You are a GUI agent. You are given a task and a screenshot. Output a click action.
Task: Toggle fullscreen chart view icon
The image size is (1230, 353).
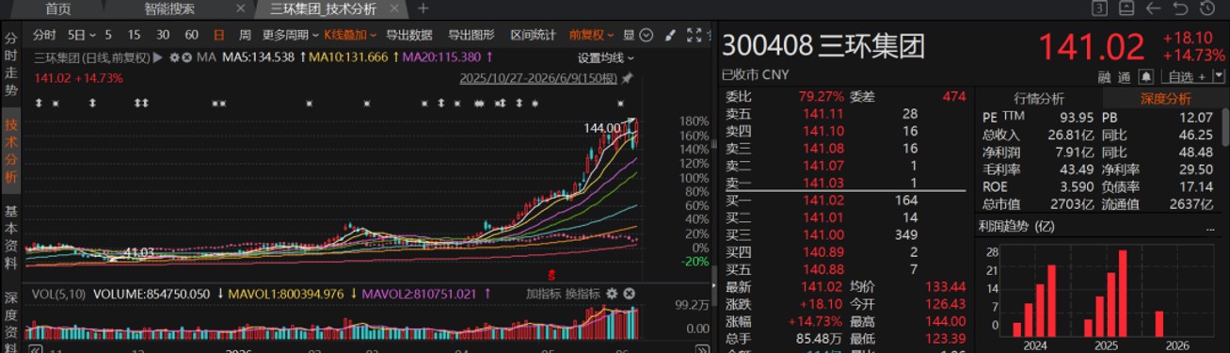[x=695, y=35]
